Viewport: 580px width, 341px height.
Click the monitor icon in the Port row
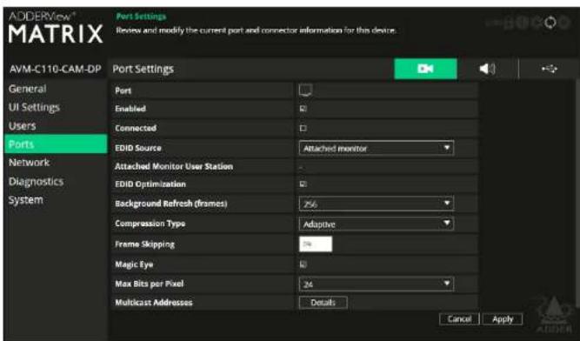click(x=305, y=90)
